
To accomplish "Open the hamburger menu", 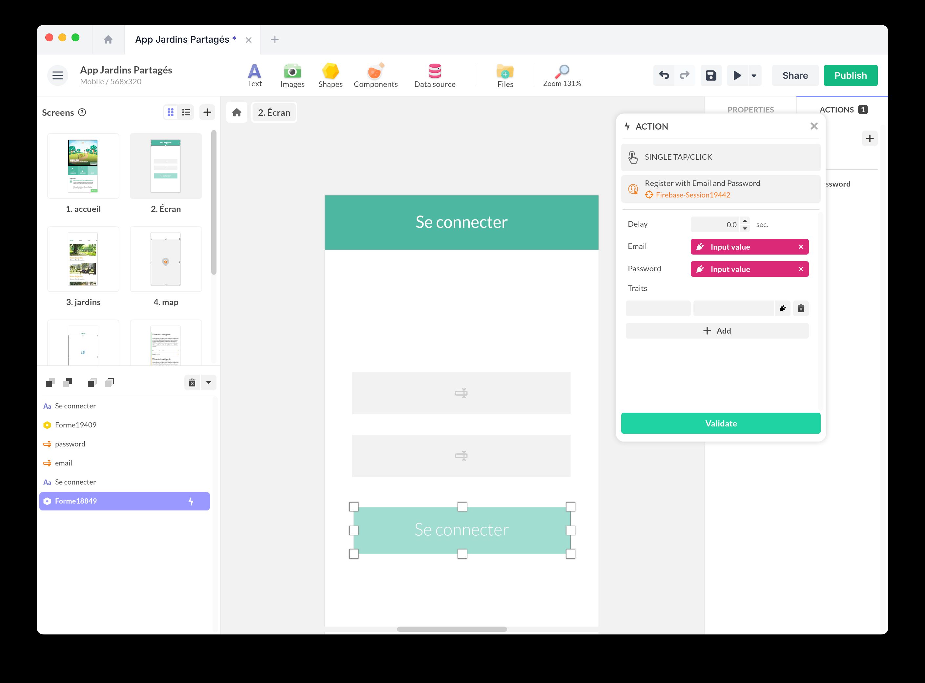I will [x=57, y=75].
